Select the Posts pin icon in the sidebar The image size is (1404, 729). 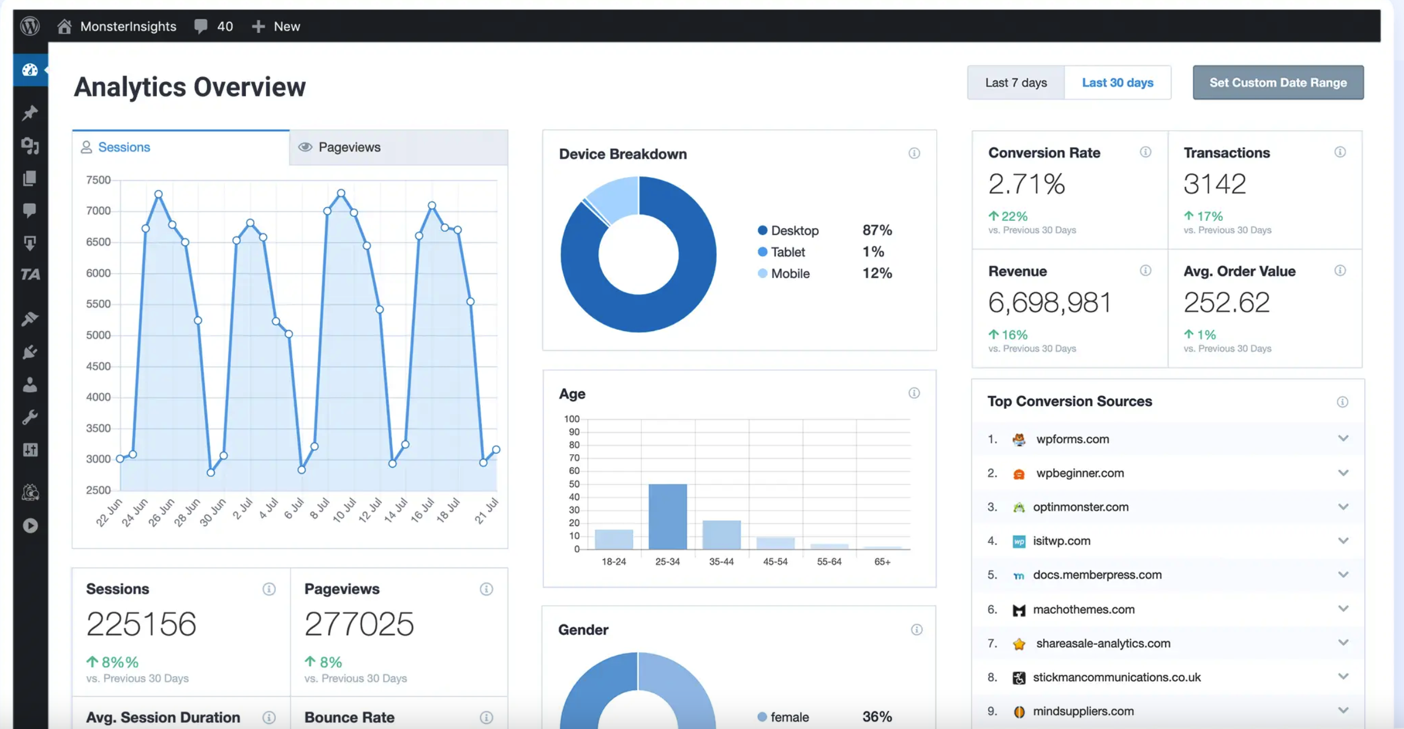click(30, 113)
